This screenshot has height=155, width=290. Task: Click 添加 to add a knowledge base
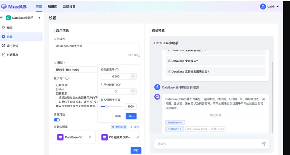pos(135,127)
